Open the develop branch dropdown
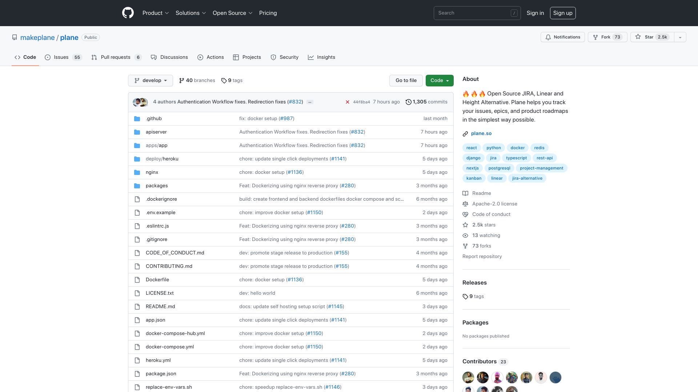Image resolution: width=698 pixels, height=392 pixels. coord(151,81)
